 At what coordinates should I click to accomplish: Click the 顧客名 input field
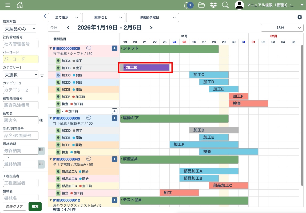pos(21,120)
